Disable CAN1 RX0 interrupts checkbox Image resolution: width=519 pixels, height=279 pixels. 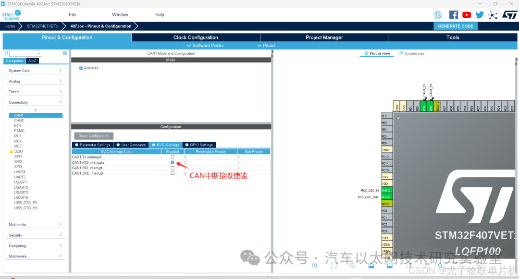(172, 162)
